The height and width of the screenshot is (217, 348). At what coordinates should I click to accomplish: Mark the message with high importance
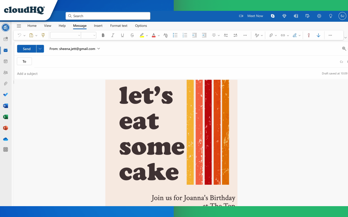click(x=309, y=35)
